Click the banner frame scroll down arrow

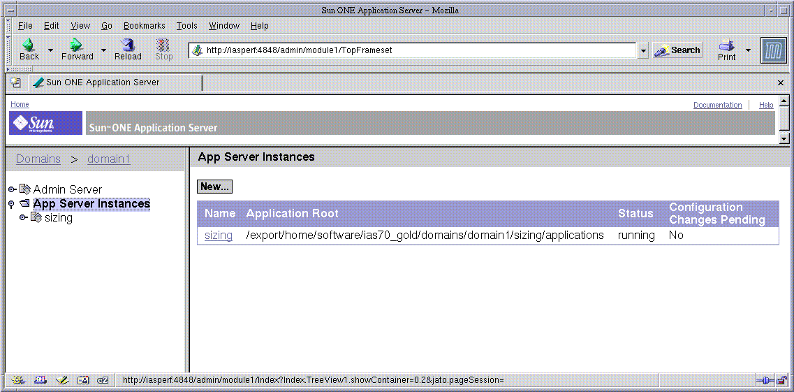784,138
